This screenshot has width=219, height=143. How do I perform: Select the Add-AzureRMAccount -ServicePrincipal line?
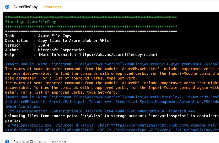(x=112, y=102)
